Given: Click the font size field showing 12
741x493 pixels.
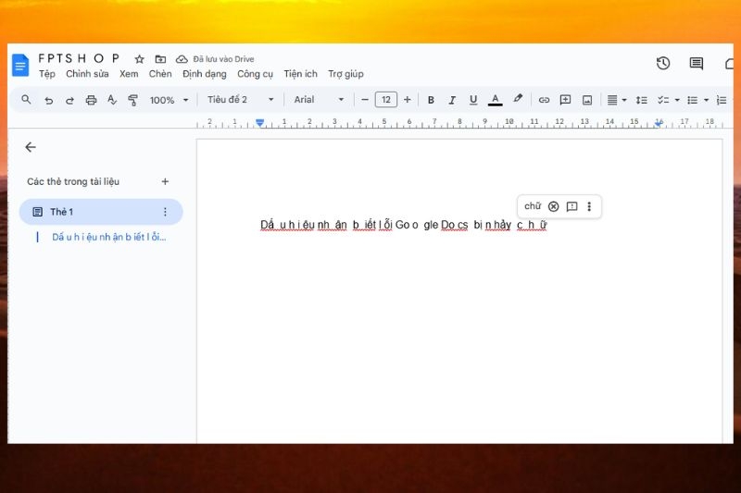Looking at the screenshot, I should pyautogui.click(x=385, y=100).
